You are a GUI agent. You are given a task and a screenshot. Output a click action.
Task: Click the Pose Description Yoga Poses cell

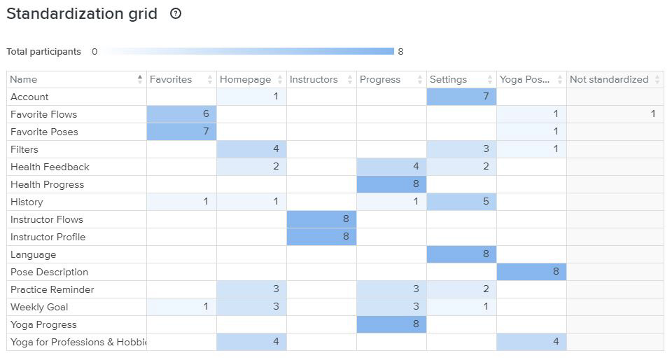(x=531, y=273)
